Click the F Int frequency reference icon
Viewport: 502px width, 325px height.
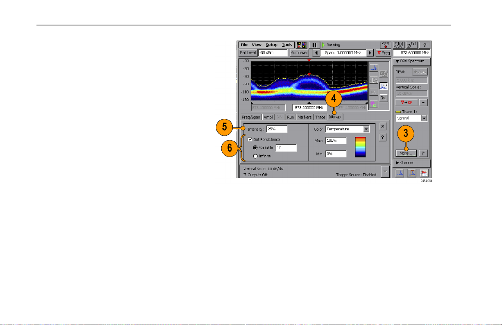pos(398,45)
